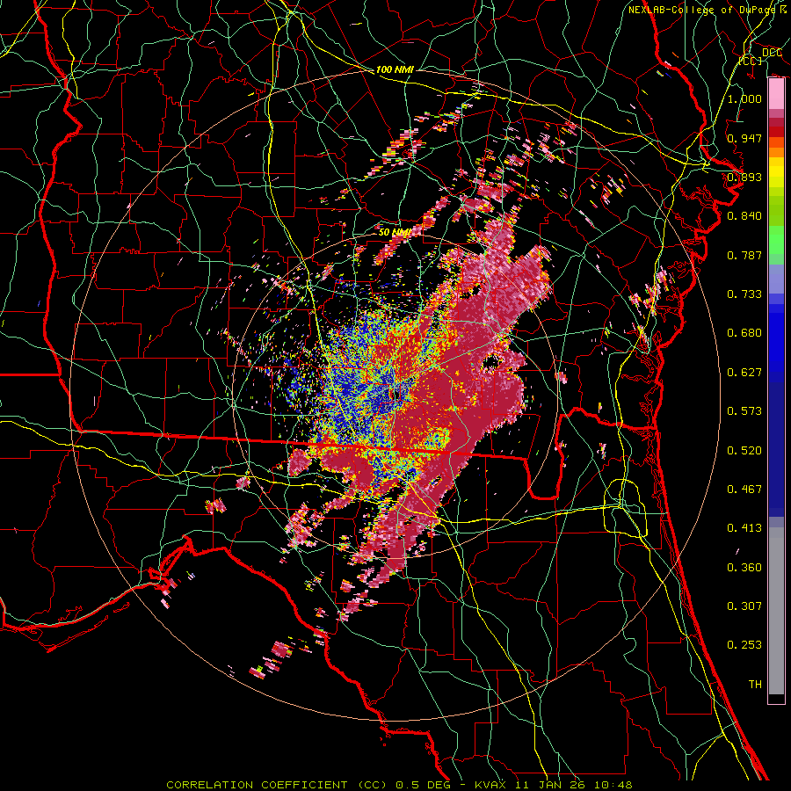Select the 0.520 scale value
This screenshot has width=791, height=791.
pyautogui.click(x=744, y=451)
